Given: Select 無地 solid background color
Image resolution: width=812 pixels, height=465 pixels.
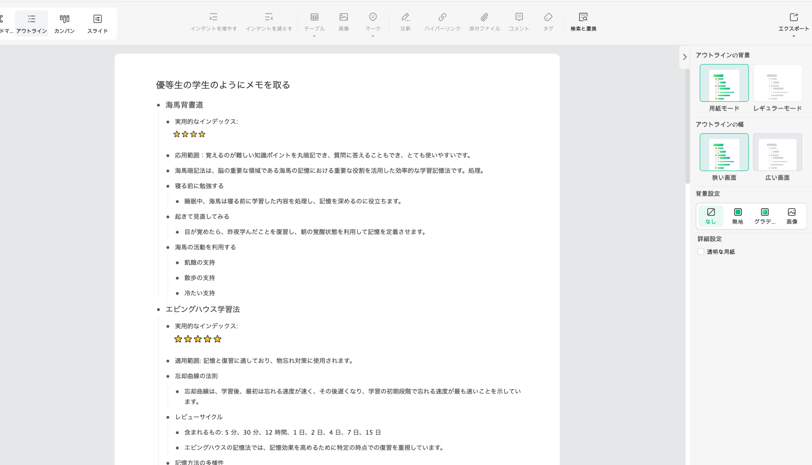Looking at the screenshot, I should point(737,216).
